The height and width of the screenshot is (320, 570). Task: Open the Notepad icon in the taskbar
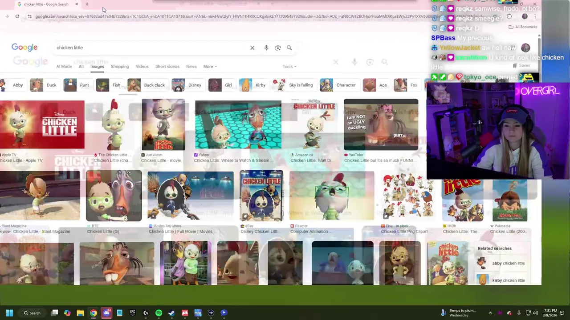[x=119, y=313]
